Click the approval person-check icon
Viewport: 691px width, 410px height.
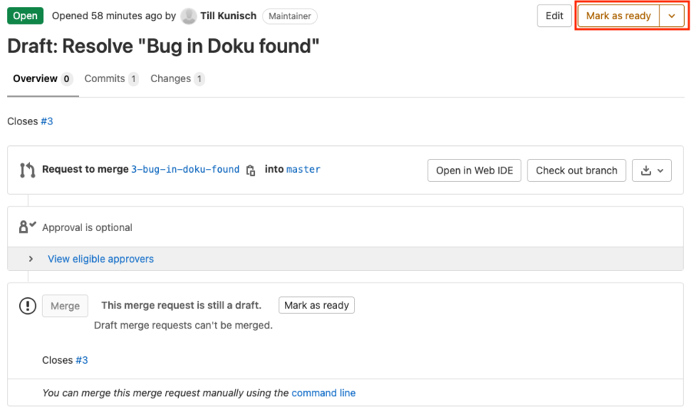pyautogui.click(x=27, y=227)
